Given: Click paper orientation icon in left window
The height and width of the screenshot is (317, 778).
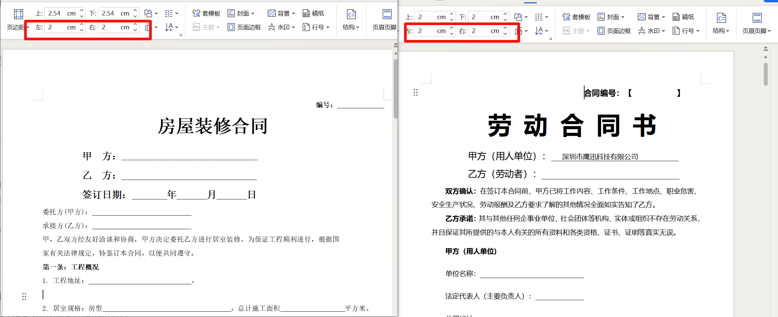Looking at the screenshot, I should [x=148, y=13].
